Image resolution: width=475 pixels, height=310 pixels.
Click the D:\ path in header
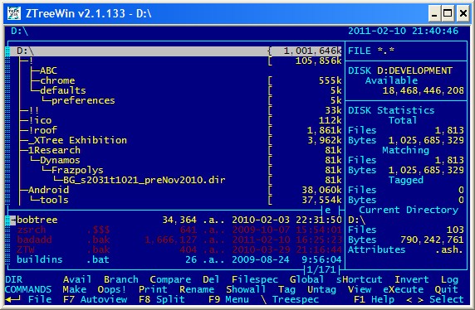(19, 31)
